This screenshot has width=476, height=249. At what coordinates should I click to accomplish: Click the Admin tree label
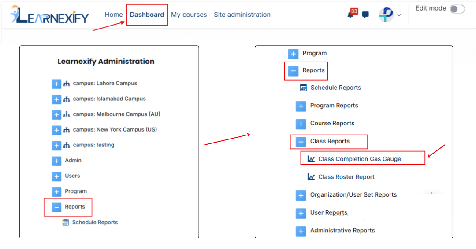[73, 160]
